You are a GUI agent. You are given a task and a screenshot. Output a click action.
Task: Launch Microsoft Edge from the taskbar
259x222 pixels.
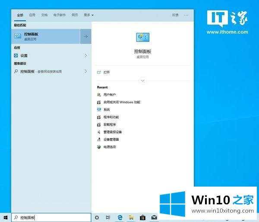tap(120, 218)
